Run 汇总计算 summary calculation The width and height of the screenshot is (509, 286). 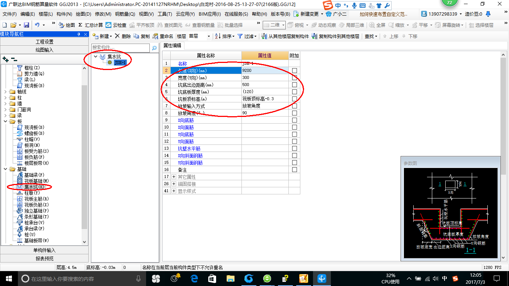pos(91,25)
